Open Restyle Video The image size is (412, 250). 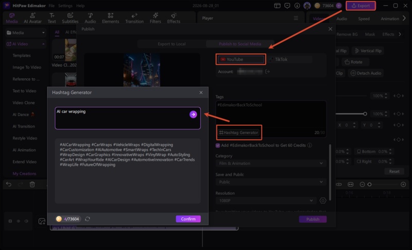tap(25, 138)
